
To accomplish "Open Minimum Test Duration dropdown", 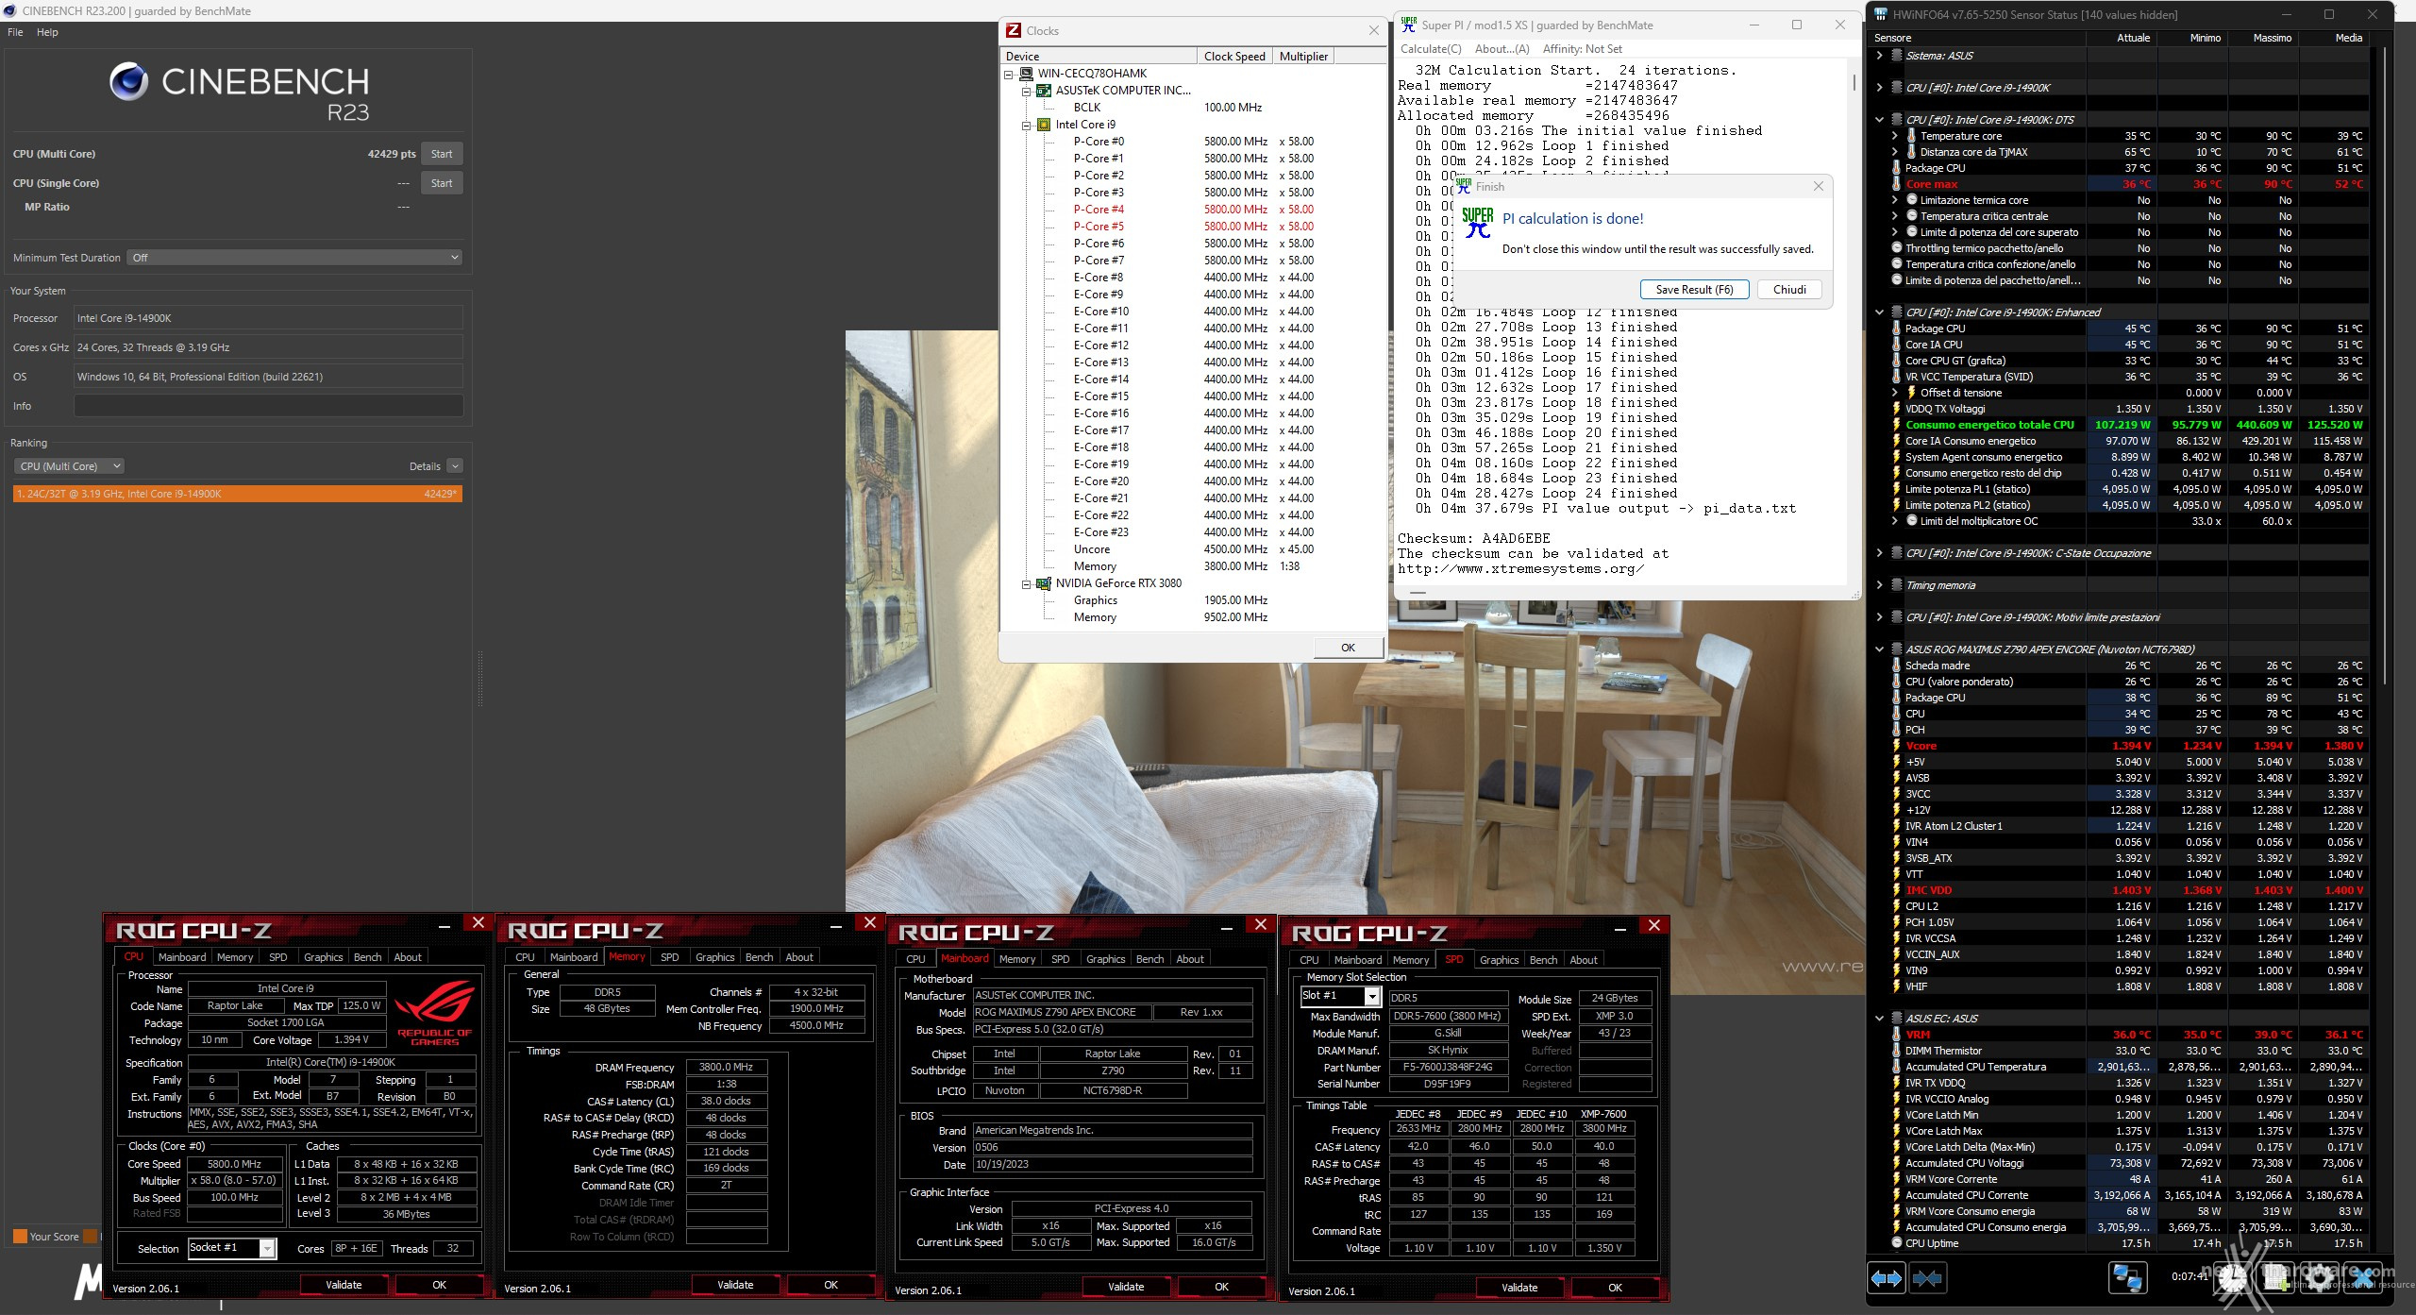I will coord(294,258).
